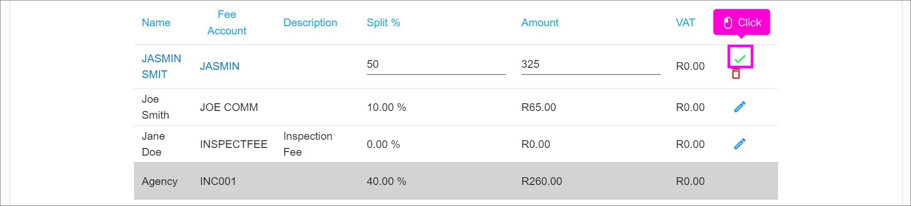Click the pink Click tooltip label

tap(741, 23)
